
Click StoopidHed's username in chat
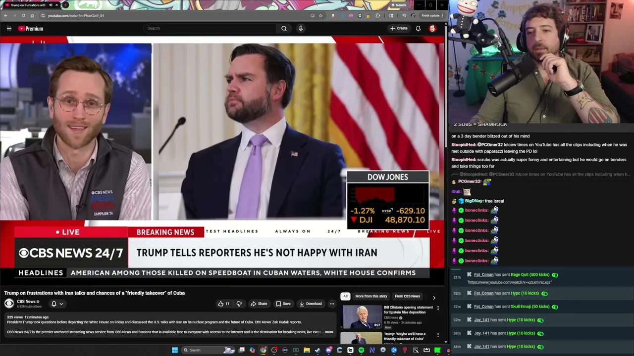tap(463, 145)
